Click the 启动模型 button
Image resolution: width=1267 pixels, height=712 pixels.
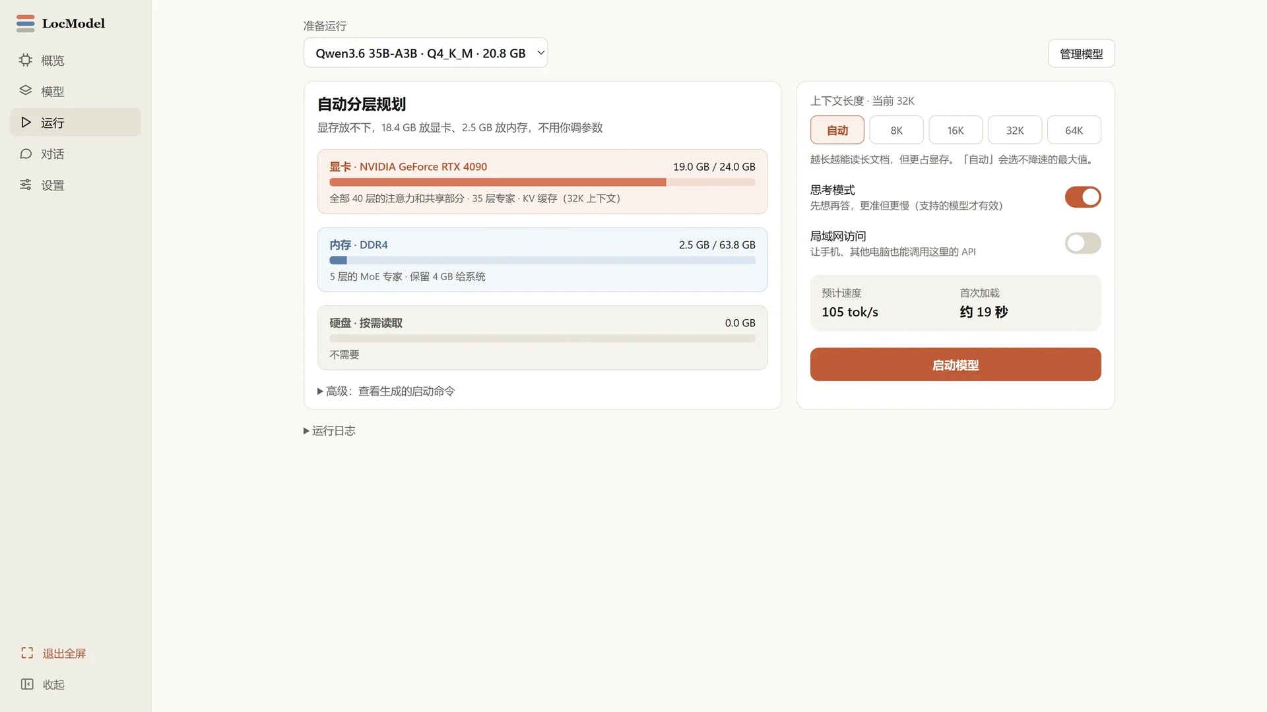pos(956,365)
